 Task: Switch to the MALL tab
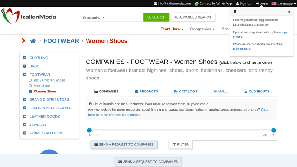[221, 91]
